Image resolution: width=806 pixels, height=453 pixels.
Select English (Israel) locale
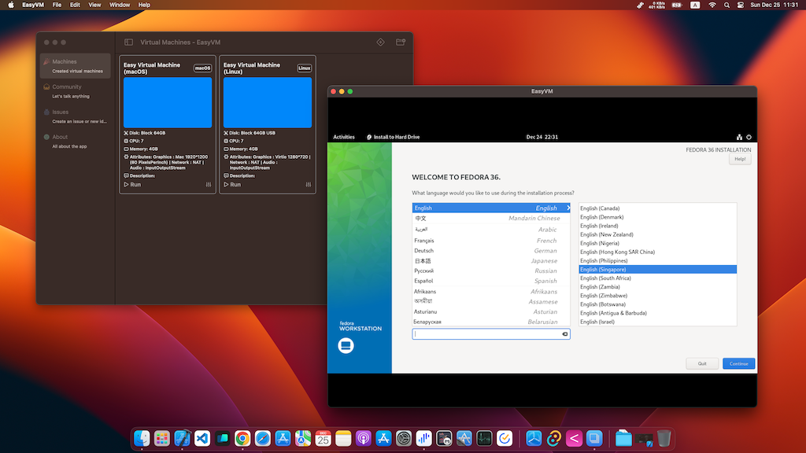(657, 322)
